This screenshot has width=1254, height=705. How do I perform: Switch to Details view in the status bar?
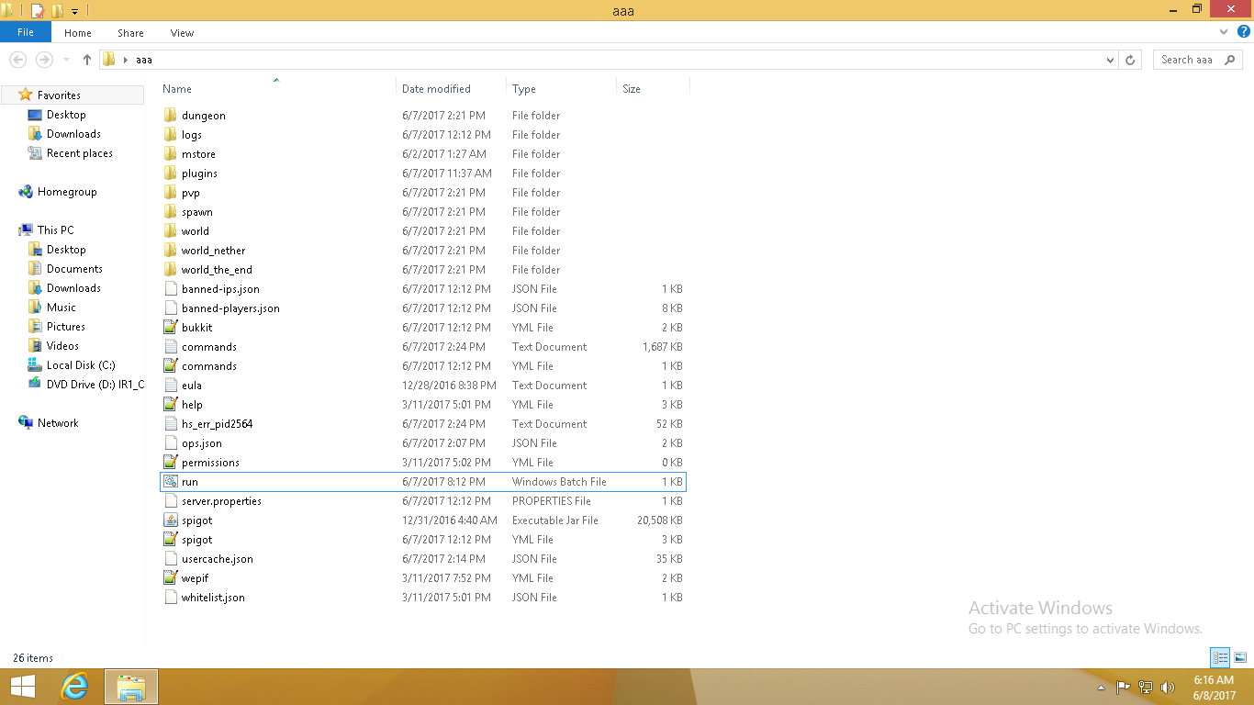point(1220,657)
